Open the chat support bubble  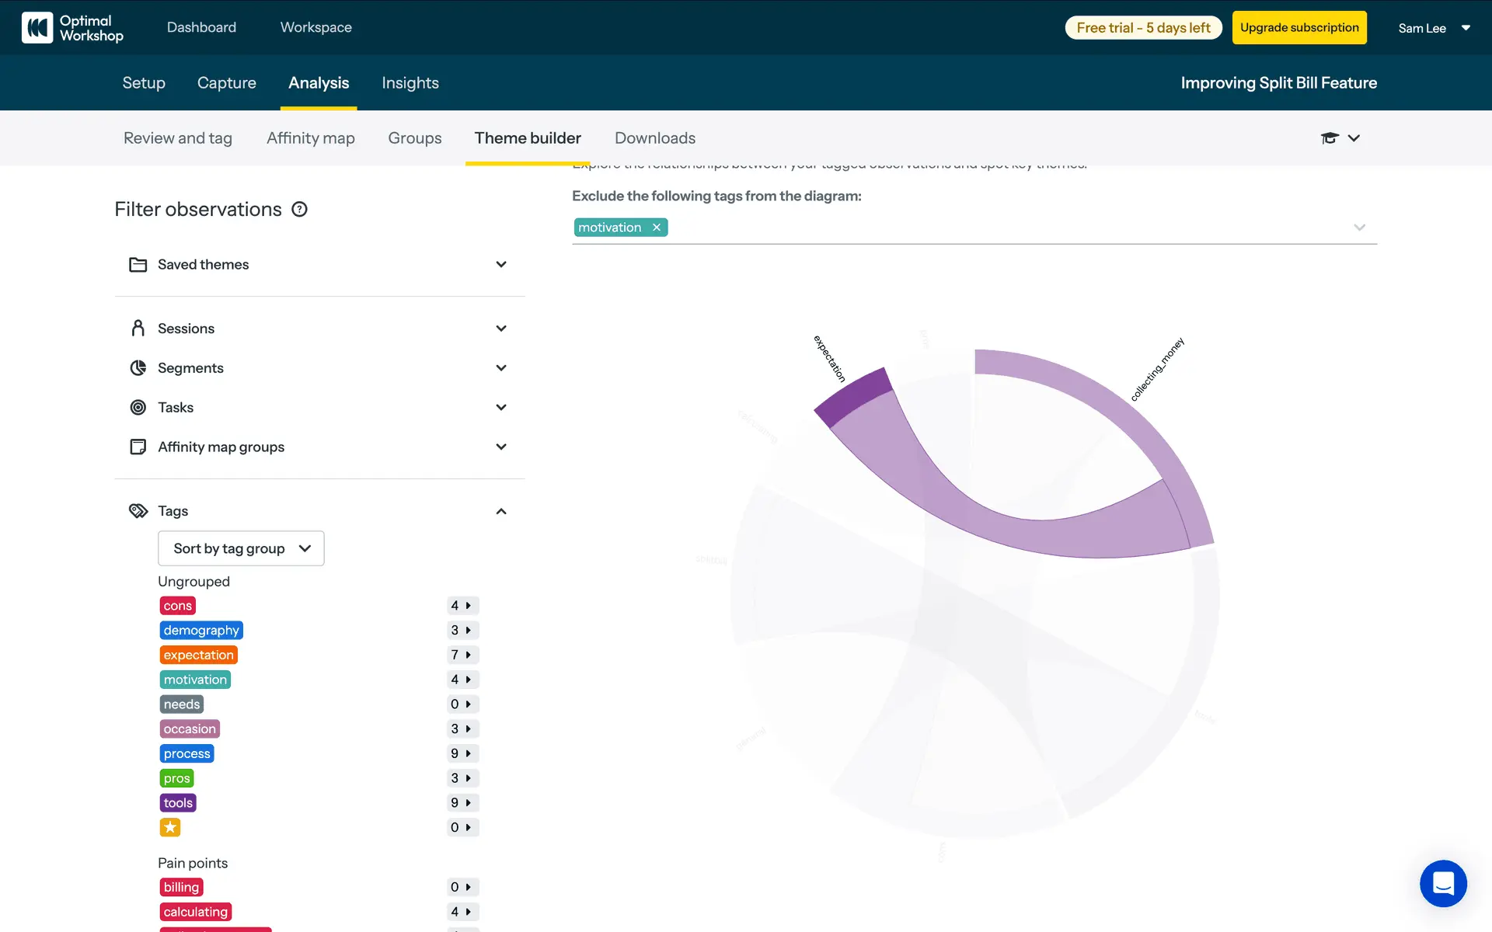1443,883
